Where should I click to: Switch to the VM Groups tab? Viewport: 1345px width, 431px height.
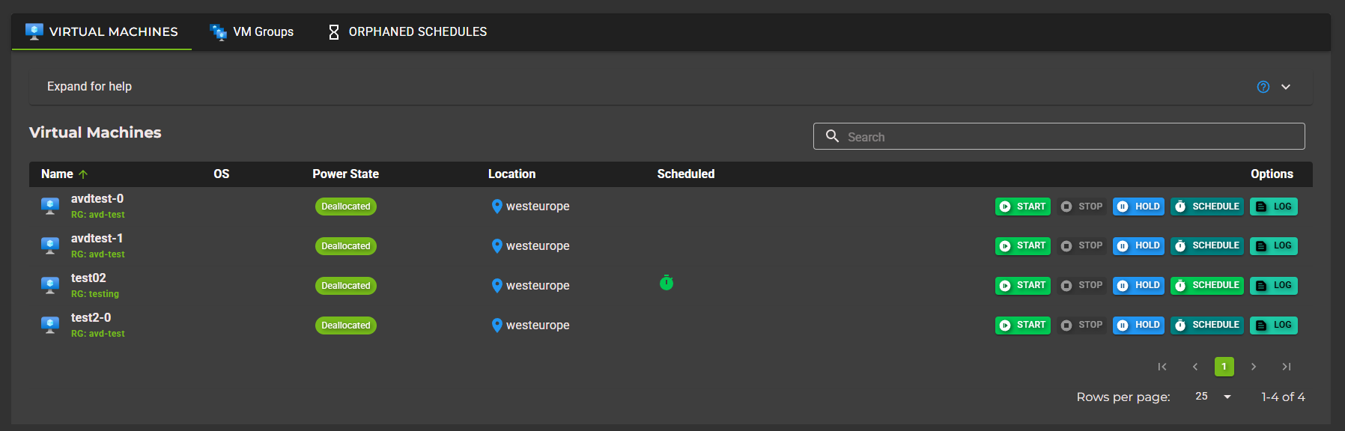252,31
